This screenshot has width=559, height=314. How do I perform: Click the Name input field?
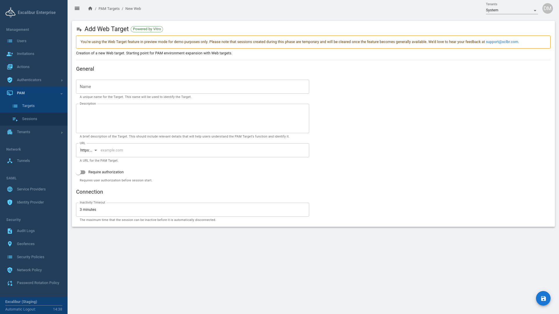click(192, 87)
